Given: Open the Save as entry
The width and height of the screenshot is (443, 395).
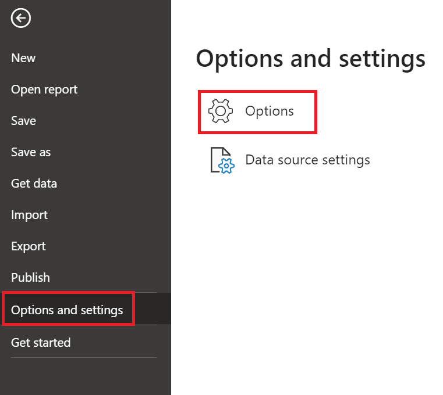Looking at the screenshot, I should click(x=31, y=152).
